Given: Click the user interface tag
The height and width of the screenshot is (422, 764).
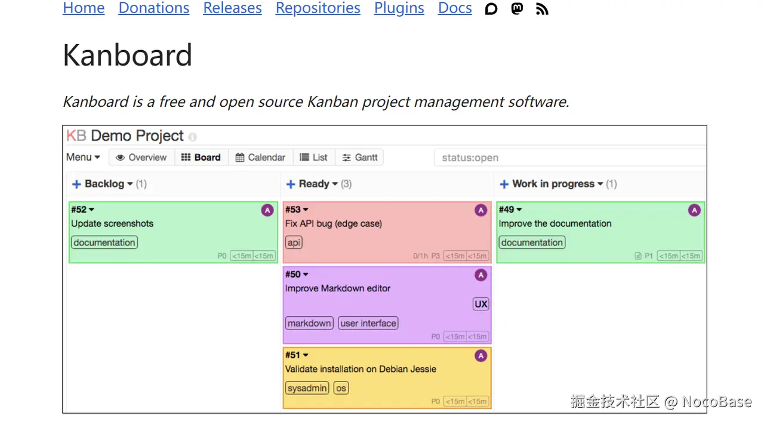Looking at the screenshot, I should pos(368,324).
